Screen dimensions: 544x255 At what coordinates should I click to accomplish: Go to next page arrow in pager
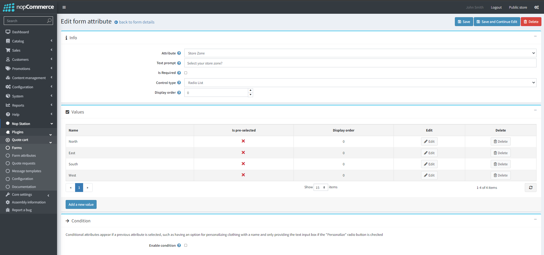click(88, 188)
